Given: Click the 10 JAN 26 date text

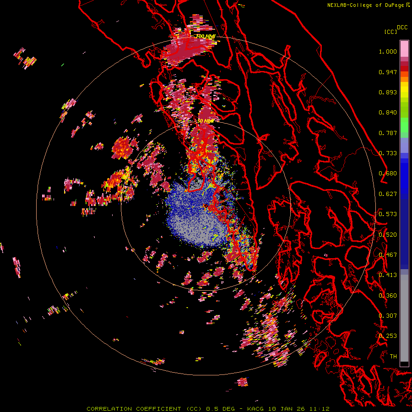Looking at the screenshot, I should [x=286, y=409].
